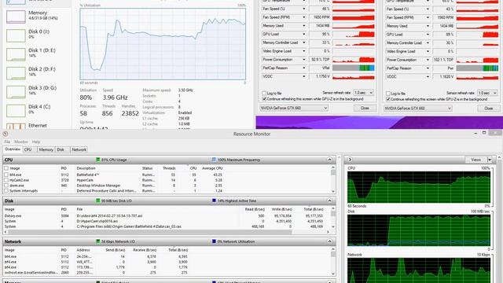
Task: Click the Battlefield 4 description cell
Action: (x=87, y=175)
